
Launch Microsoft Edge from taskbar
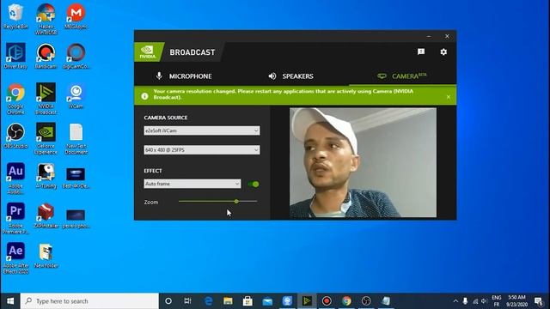pos(208,301)
